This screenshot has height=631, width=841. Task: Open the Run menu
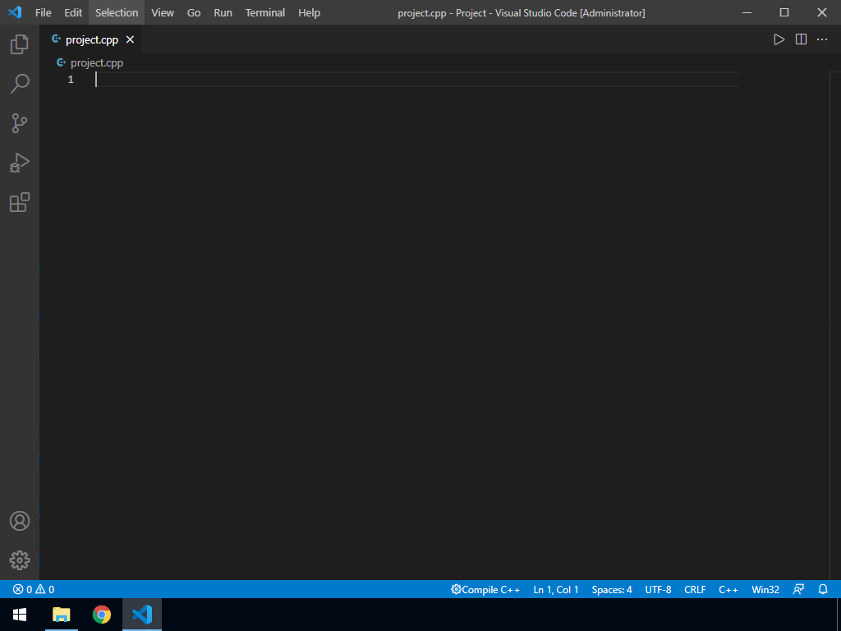coord(223,12)
